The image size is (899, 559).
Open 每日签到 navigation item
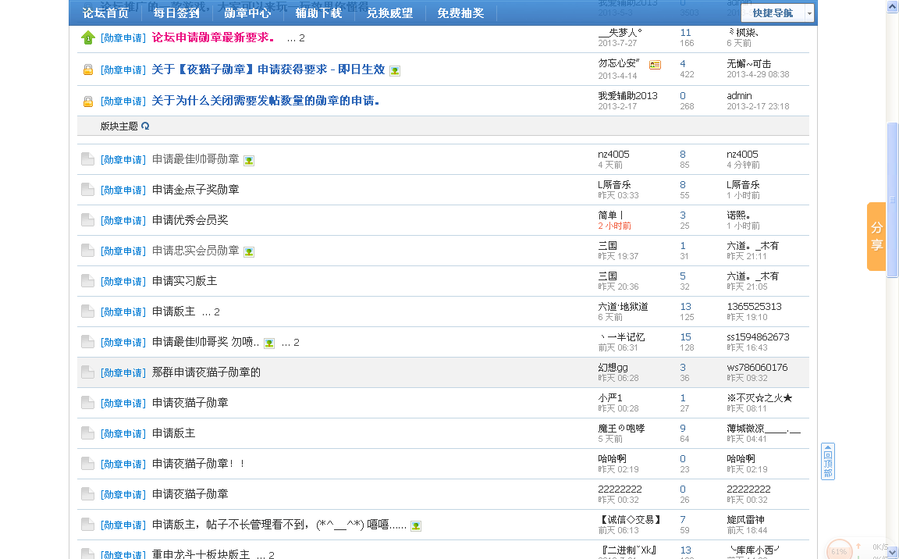176,12
